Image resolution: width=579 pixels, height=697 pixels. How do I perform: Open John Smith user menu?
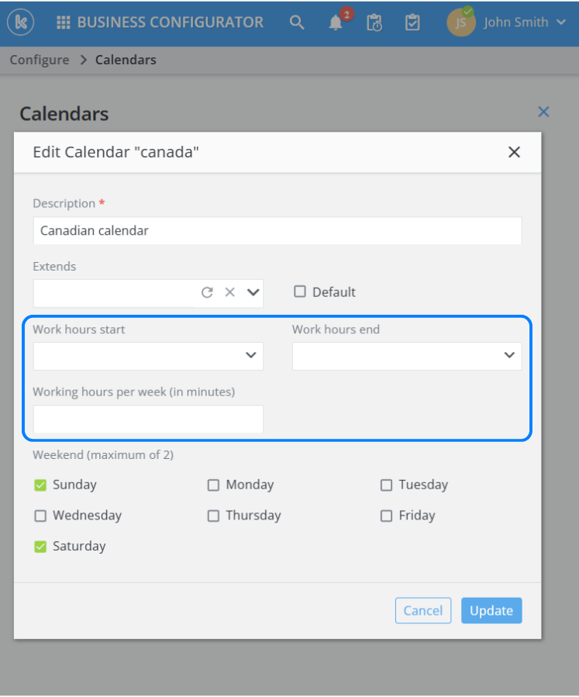[x=516, y=22]
